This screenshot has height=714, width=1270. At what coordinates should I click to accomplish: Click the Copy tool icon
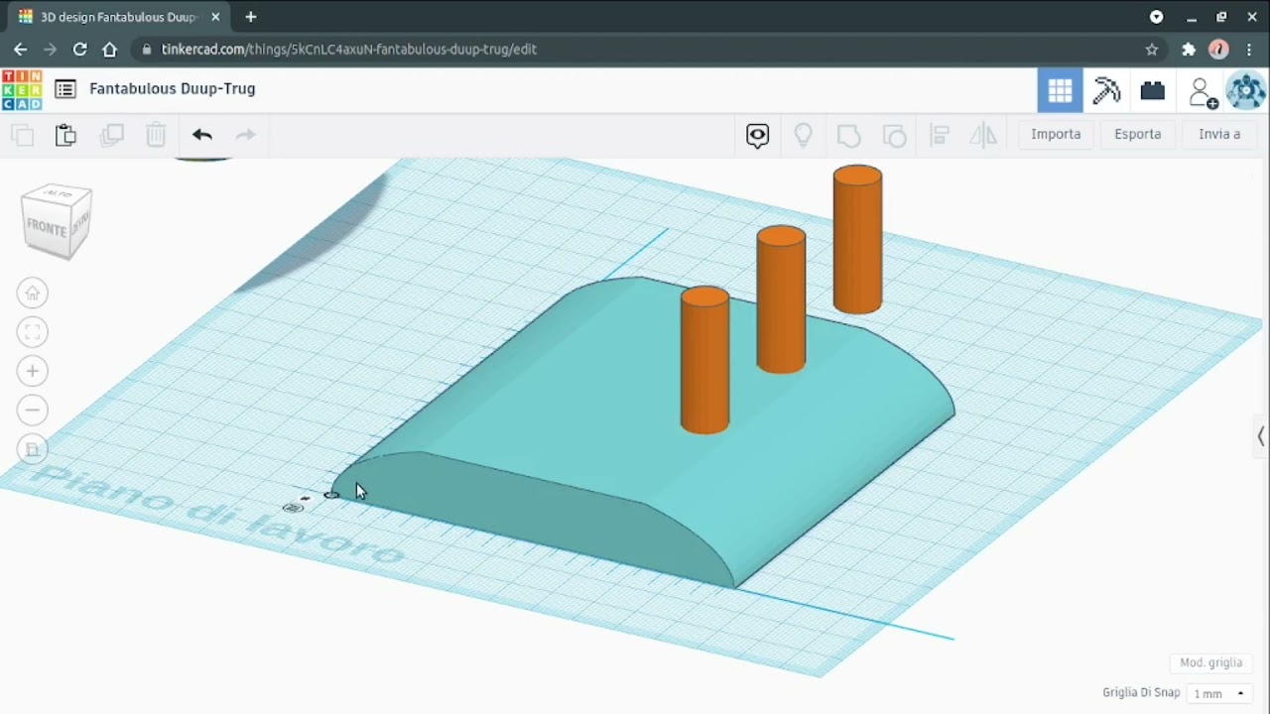(23, 135)
